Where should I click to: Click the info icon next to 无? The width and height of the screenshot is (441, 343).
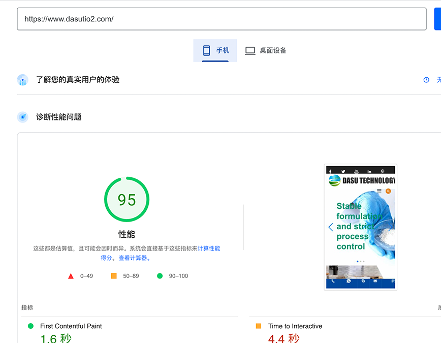(x=426, y=80)
